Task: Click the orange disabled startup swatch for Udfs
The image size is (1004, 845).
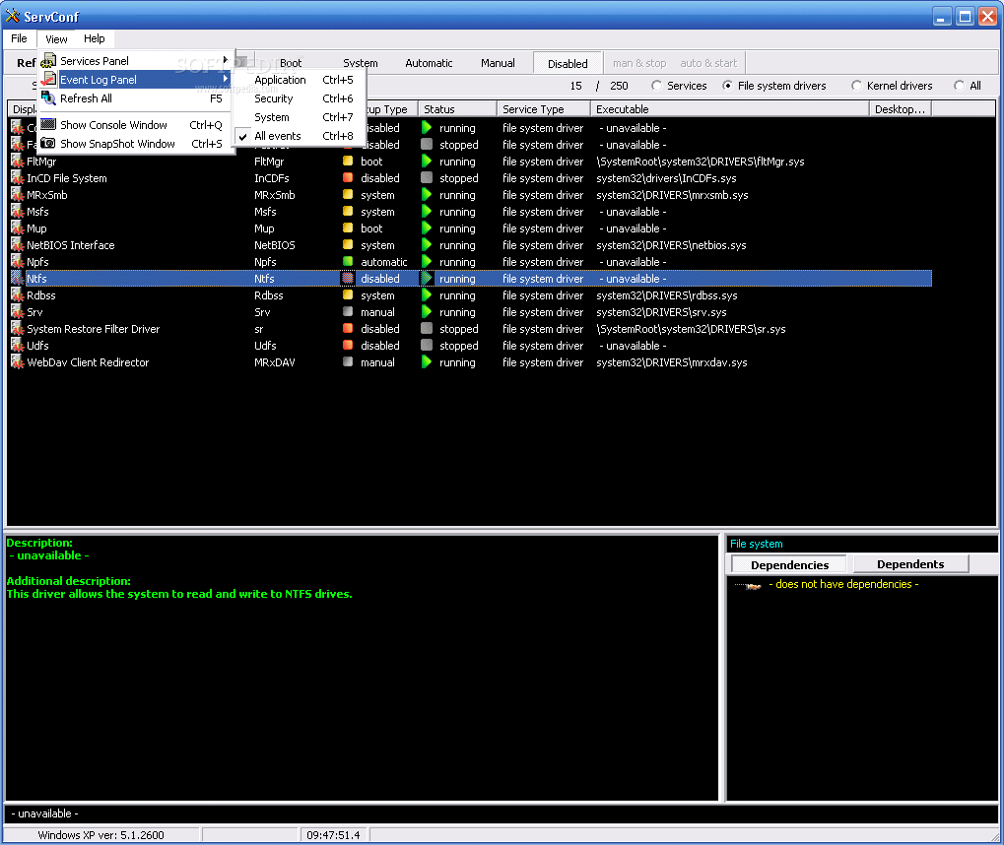Action: coord(348,345)
